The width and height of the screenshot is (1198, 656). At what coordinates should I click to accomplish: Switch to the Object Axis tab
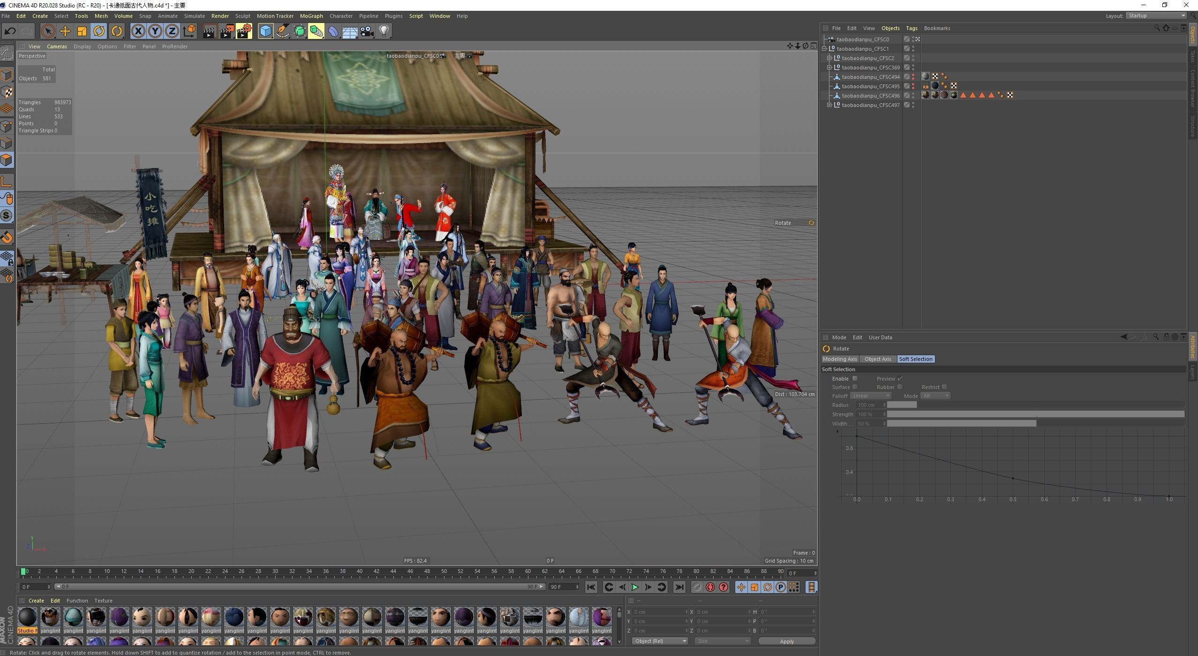point(877,359)
